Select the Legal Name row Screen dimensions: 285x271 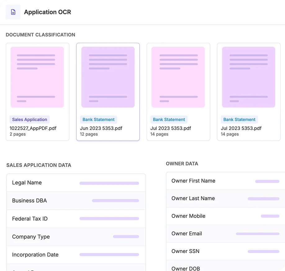76,183
